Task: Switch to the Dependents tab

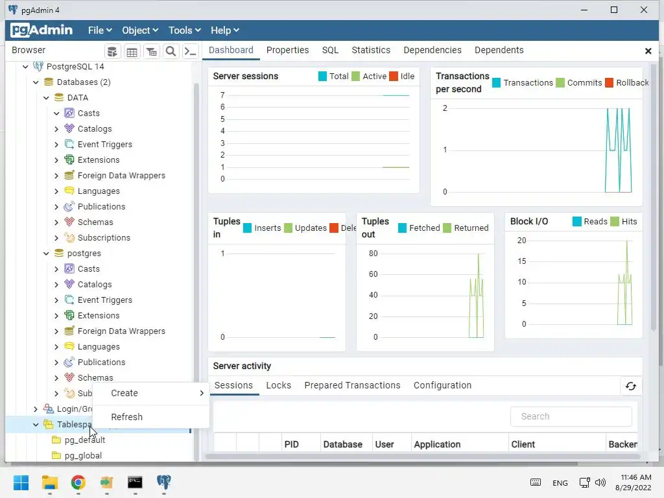Action: point(499,50)
